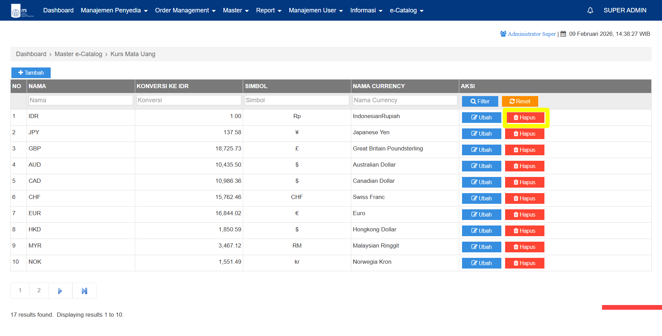This screenshot has height=336, width=662.
Task: Open Dashboard from top navigation
Action: point(58,10)
